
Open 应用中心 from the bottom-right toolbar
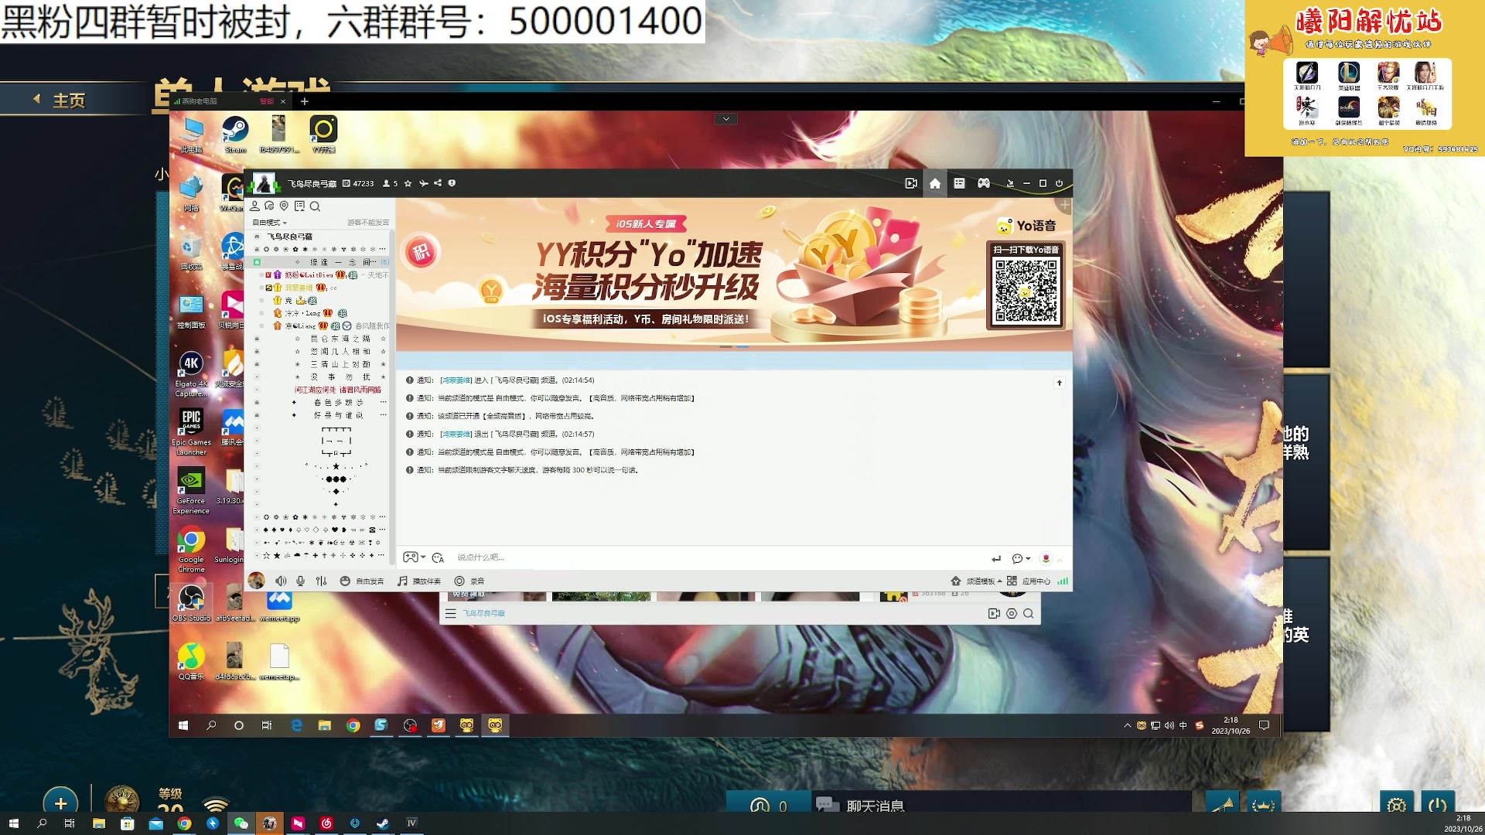(x=1034, y=581)
